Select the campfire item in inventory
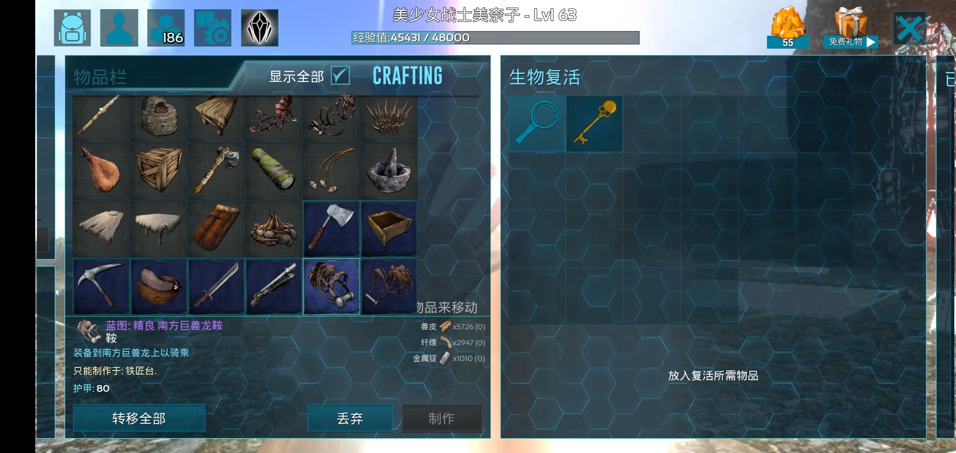956x453 pixels. [274, 229]
